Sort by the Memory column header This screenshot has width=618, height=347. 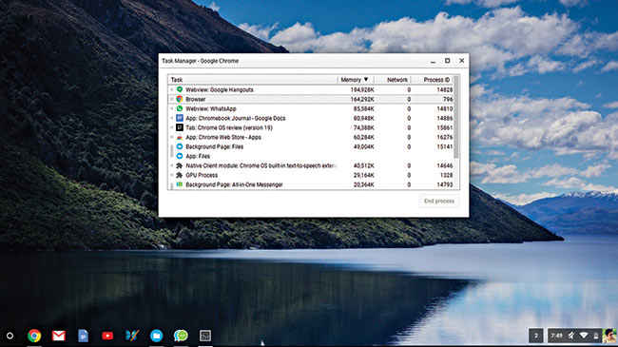[x=356, y=80]
